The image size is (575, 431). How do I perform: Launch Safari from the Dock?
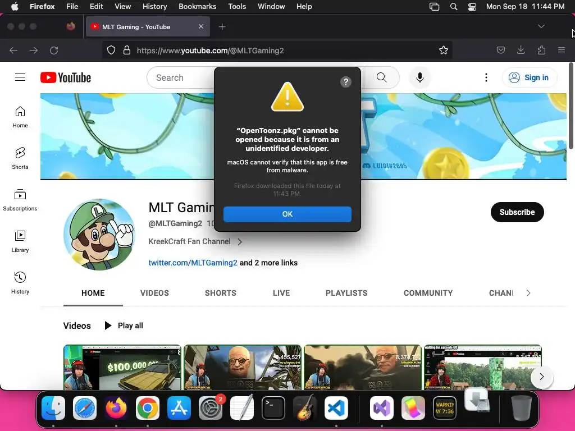(x=85, y=408)
